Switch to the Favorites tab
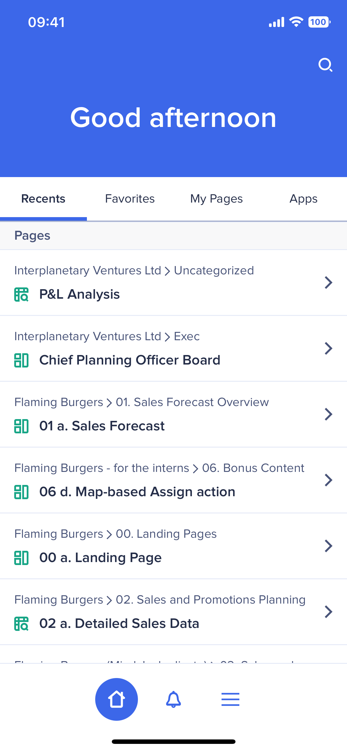This screenshot has width=347, height=751. (x=130, y=198)
